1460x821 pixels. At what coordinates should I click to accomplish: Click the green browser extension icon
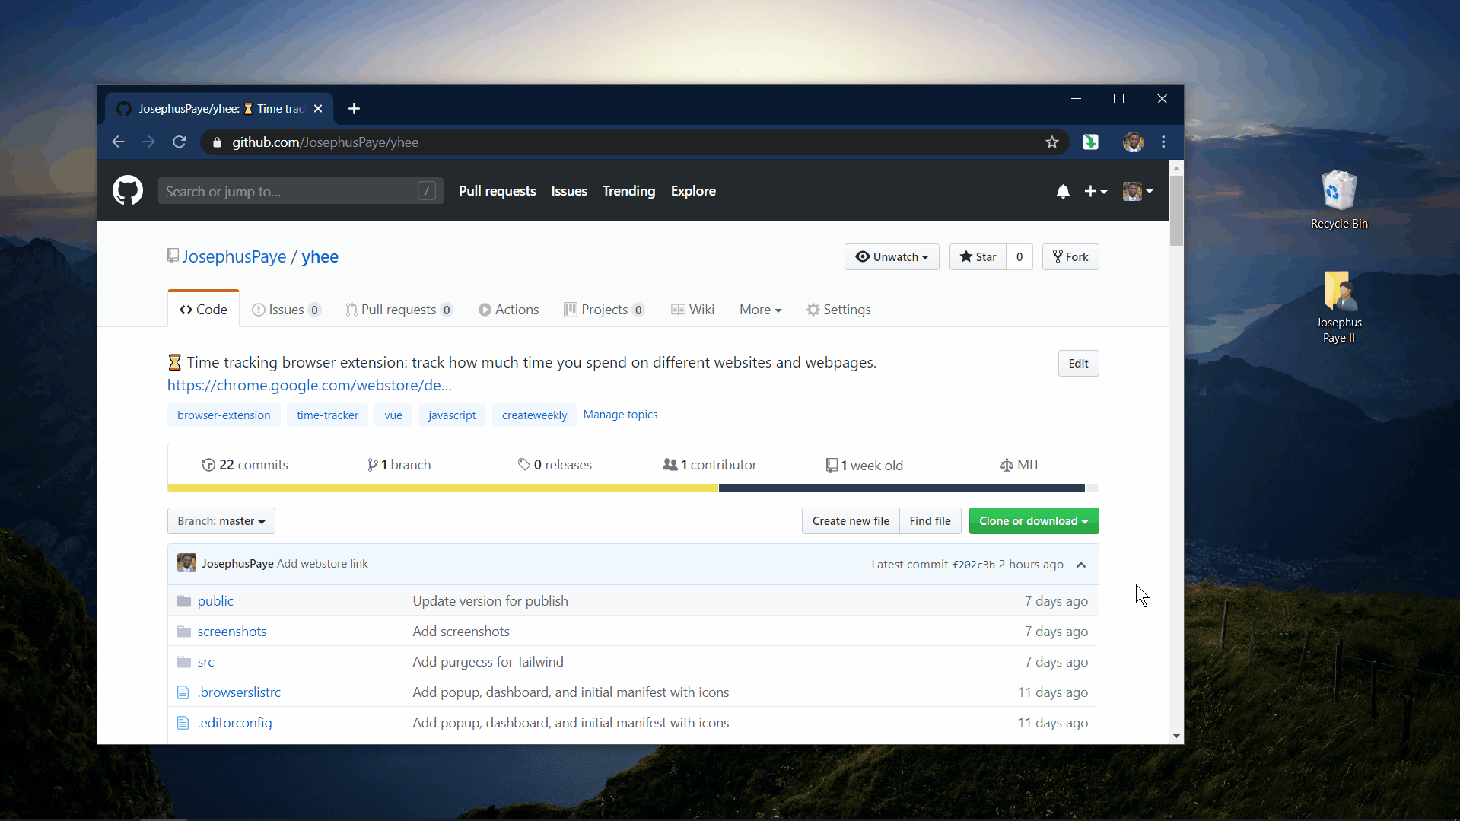pyautogui.click(x=1090, y=142)
